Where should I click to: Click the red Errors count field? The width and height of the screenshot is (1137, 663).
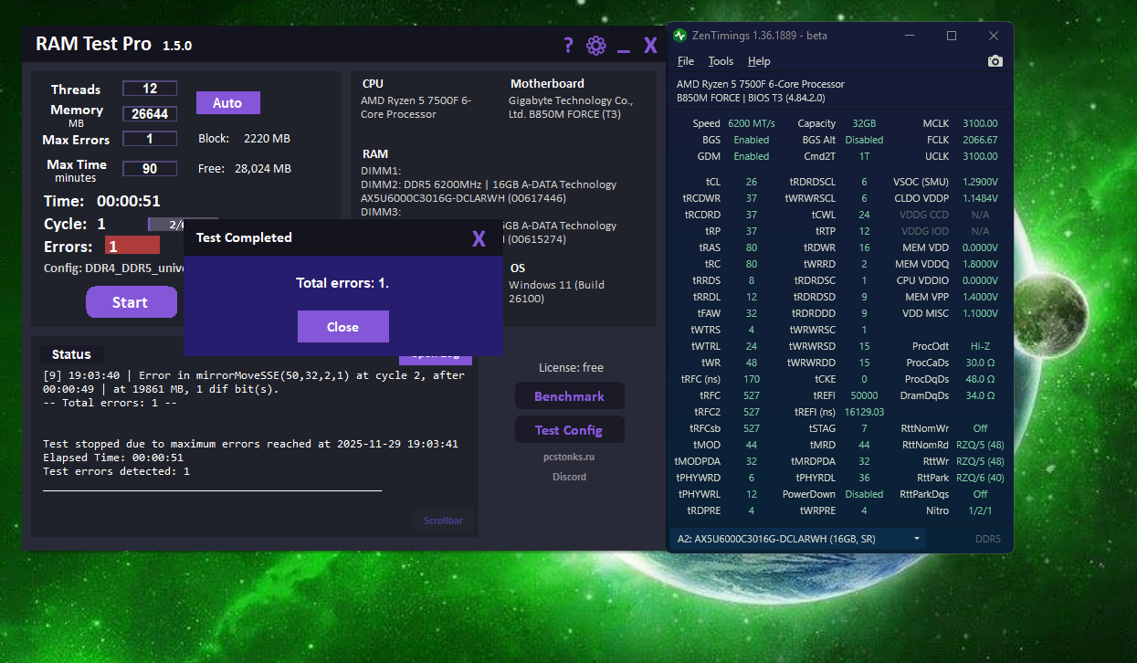click(132, 246)
